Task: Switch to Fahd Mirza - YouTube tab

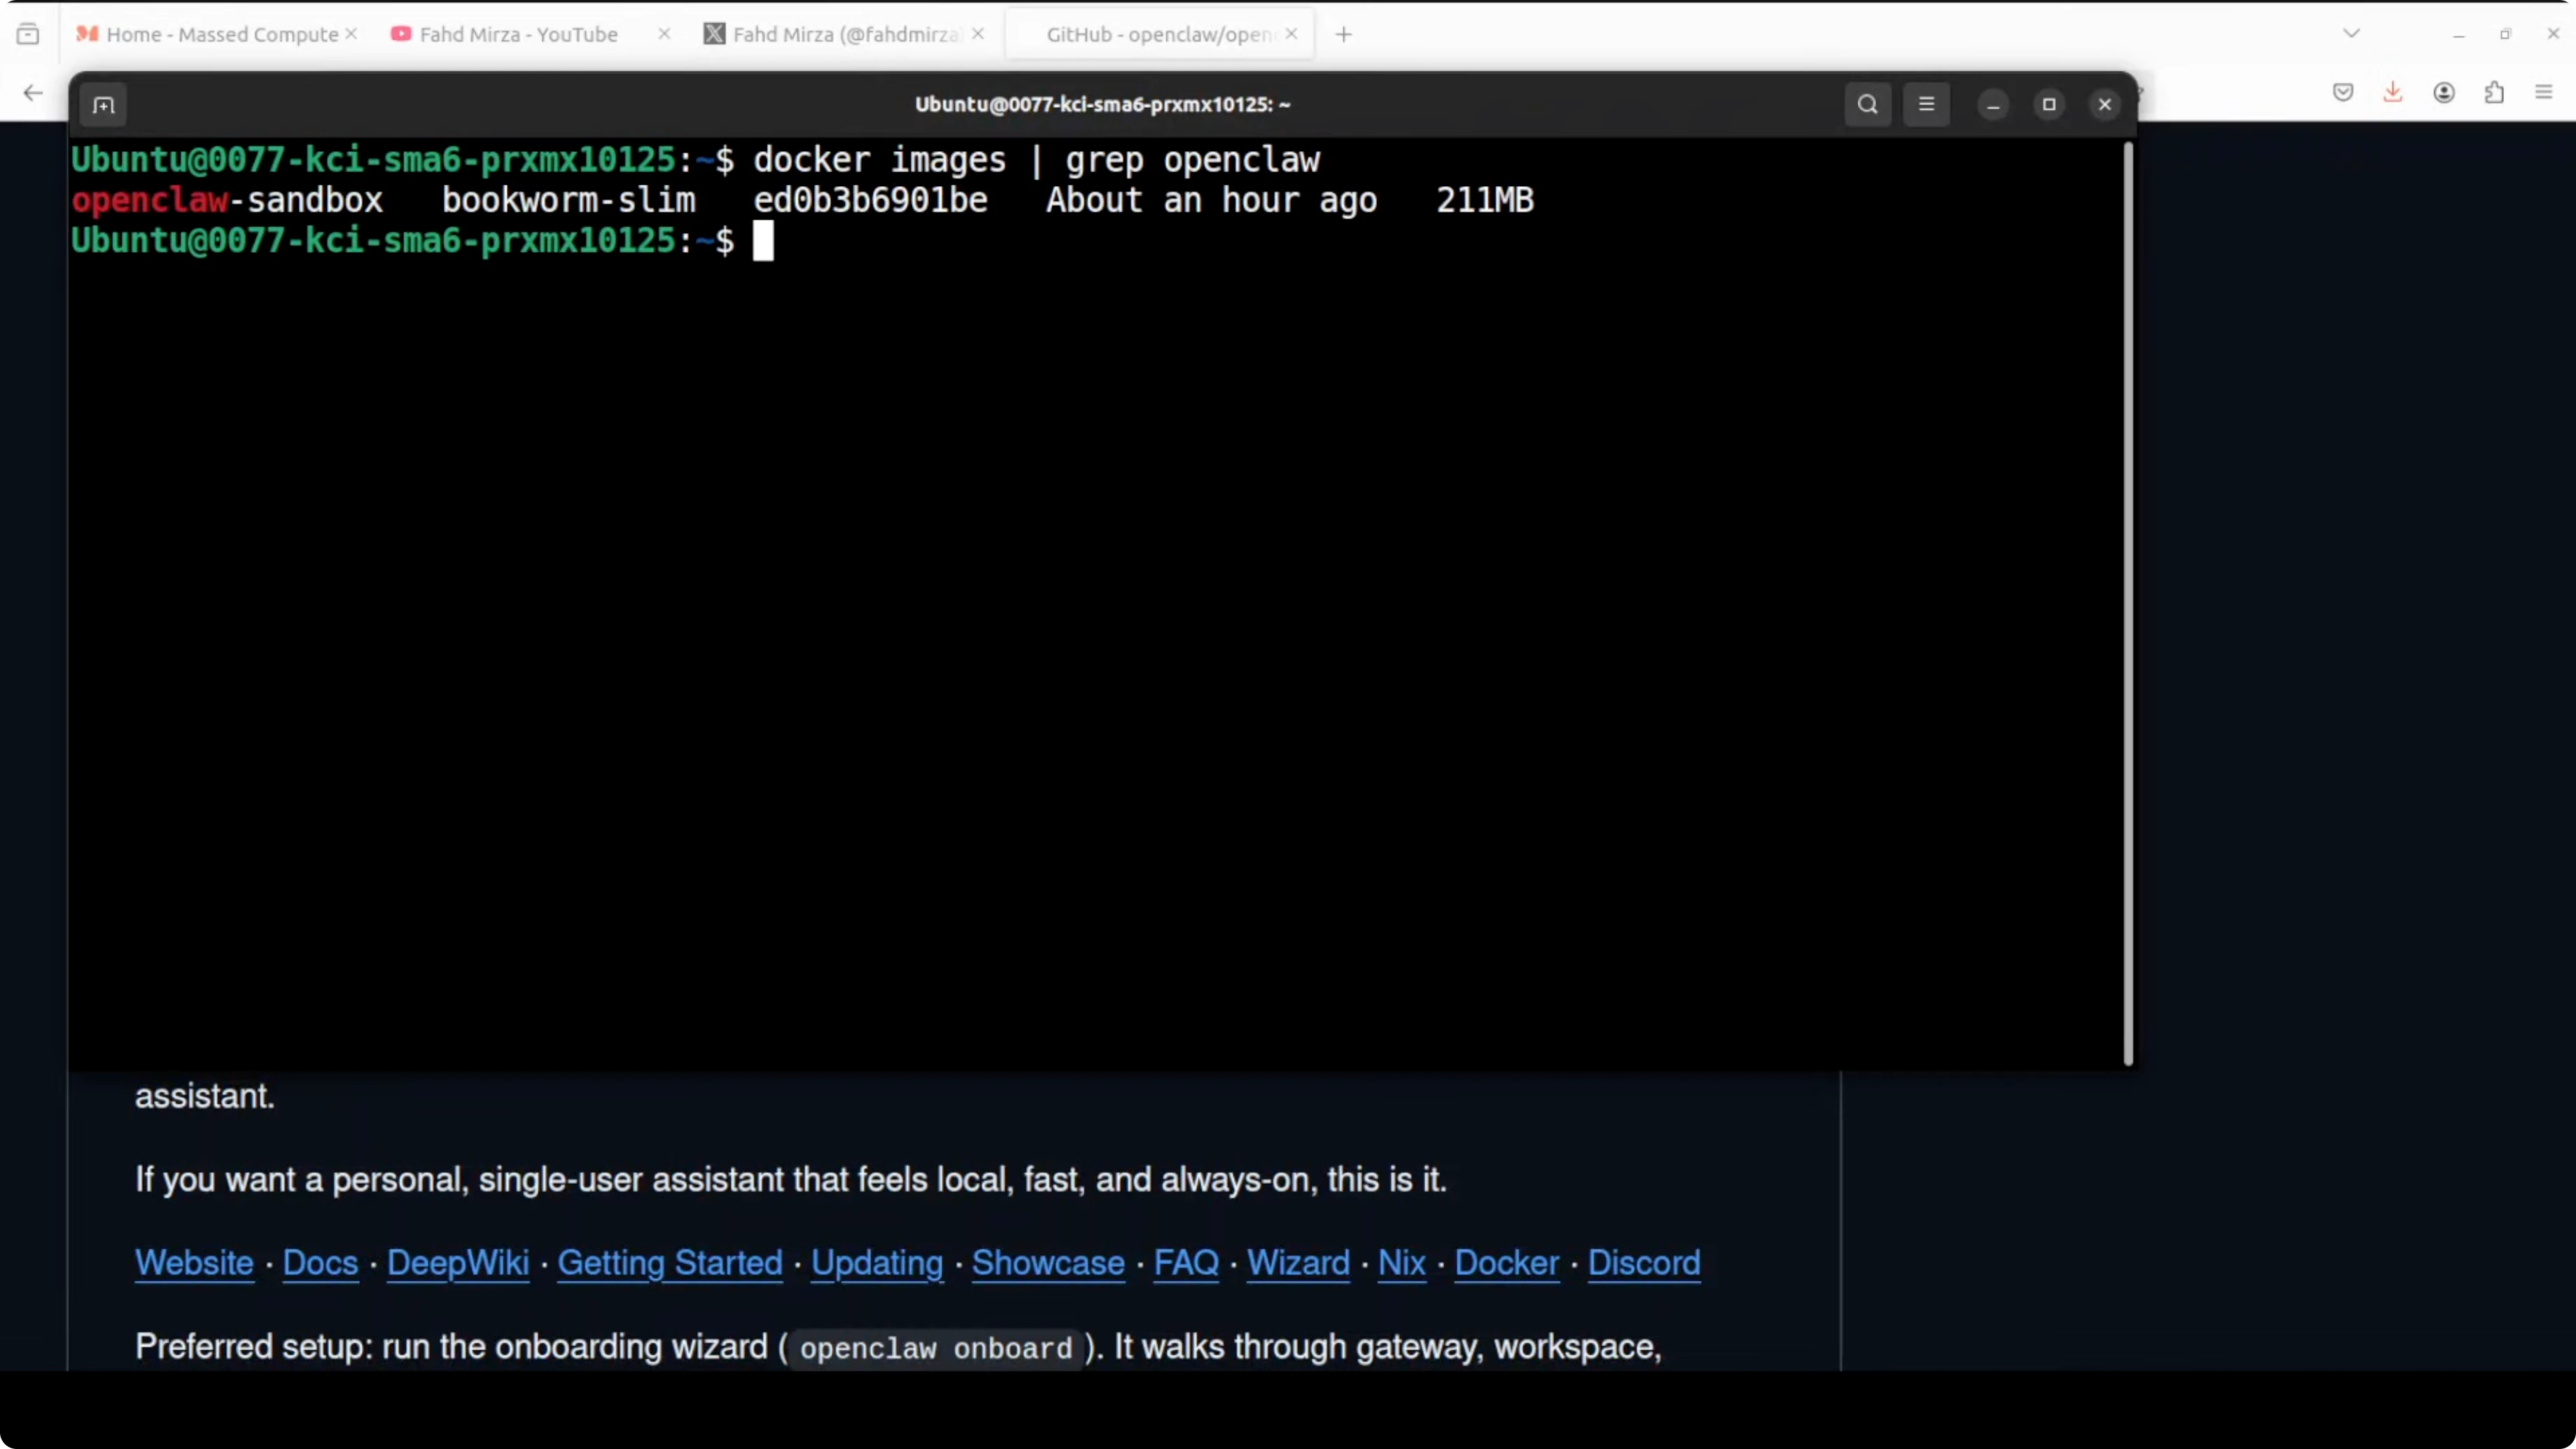Action: (518, 34)
